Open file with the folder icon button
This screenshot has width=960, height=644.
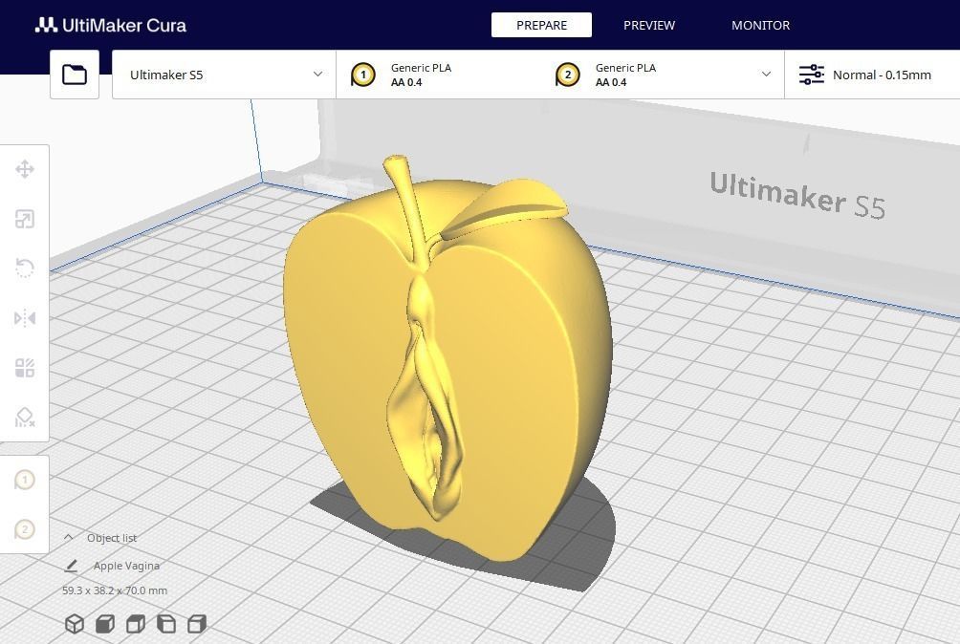pyautogui.click(x=75, y=75)
